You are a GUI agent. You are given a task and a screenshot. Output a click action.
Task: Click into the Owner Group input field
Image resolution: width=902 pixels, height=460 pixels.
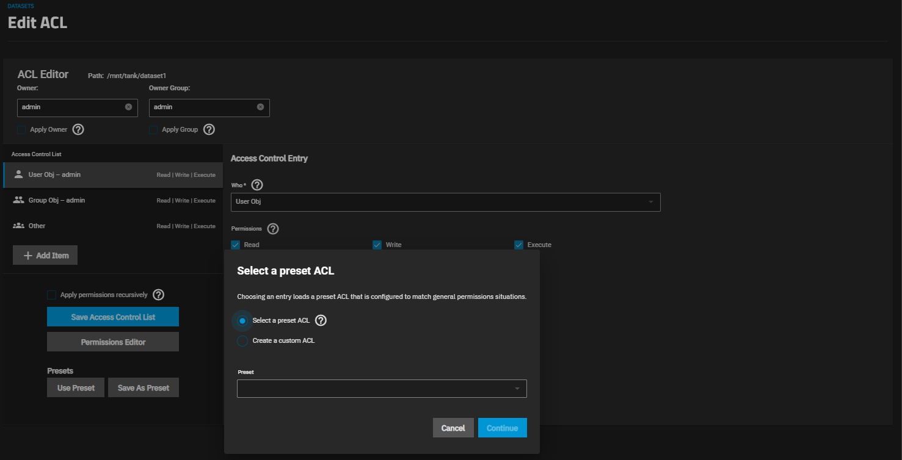tap(202, 107)
